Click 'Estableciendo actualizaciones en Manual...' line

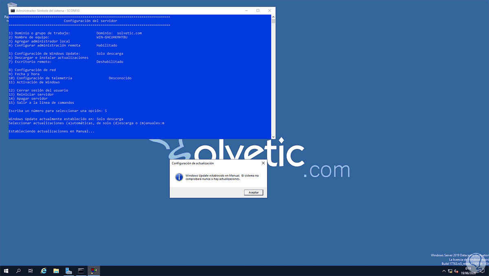(x=52, y=131)
